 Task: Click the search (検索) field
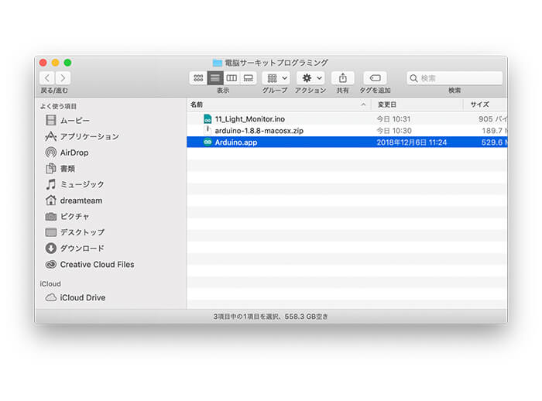pyautogui.click(x=455, y=78)
